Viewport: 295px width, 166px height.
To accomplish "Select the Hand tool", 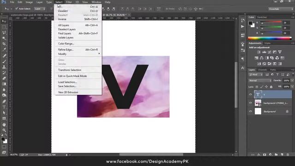I will click(x=4, y=125).
